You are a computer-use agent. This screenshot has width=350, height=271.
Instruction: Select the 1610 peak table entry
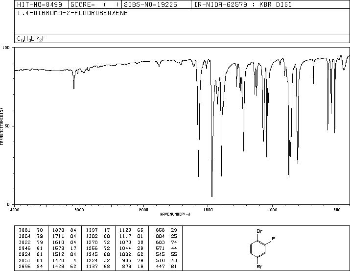coord(64,242)
